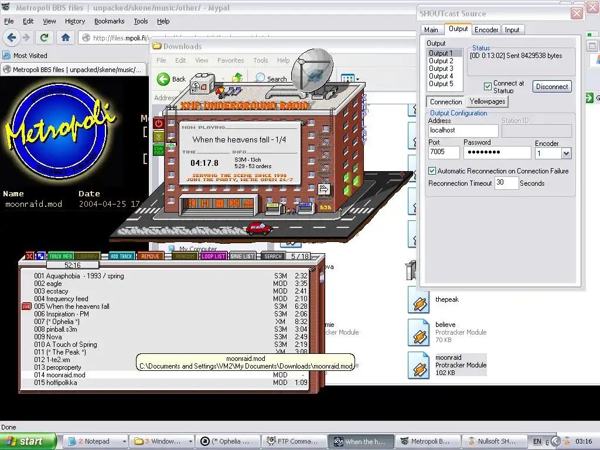Screen dimensions: 600x450
Task: Toggle RANDOM playback in playlist toolbar
Action: (x=185, y=257)
